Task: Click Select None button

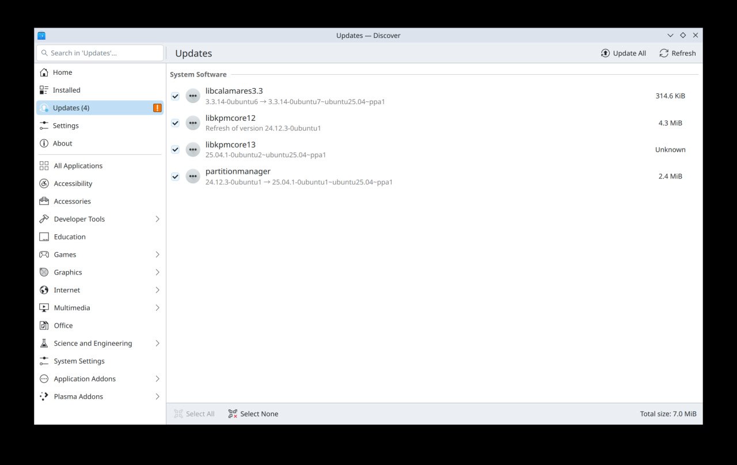Action: pyautogui.click(x=253, y=414)
